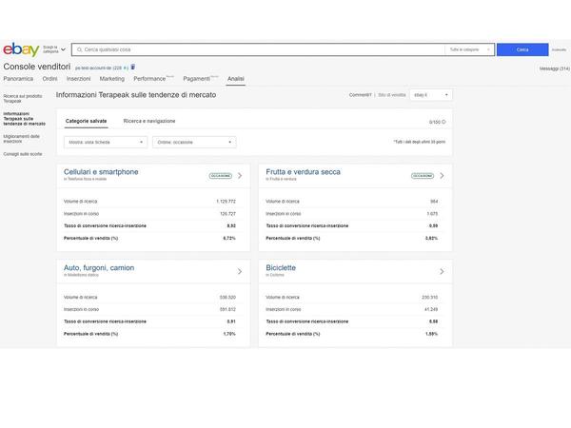571x428 pixels.
Task: Open the Biciclette category title
Action: (281, 267)
